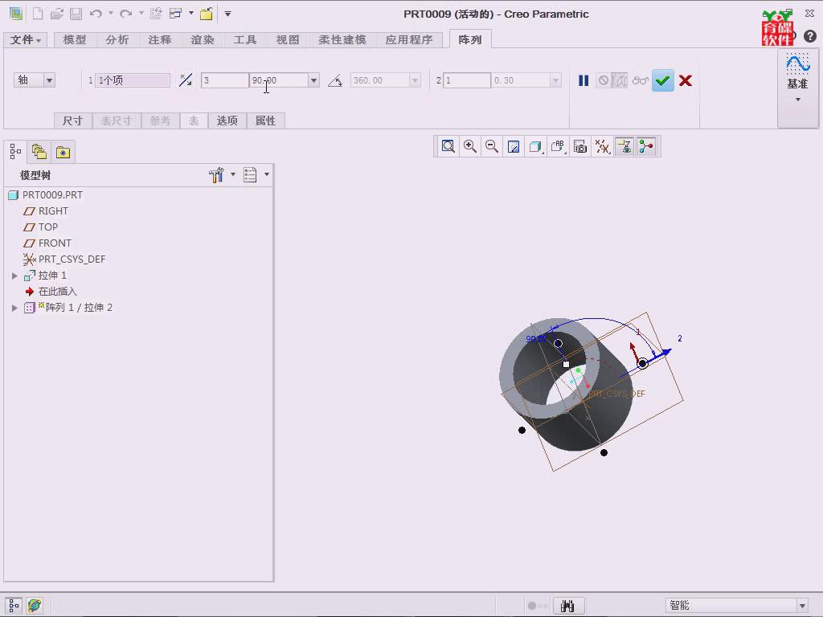823x617 pixels.
Task: Toggle the spin center icon
Action: click(x=647, y=146)
